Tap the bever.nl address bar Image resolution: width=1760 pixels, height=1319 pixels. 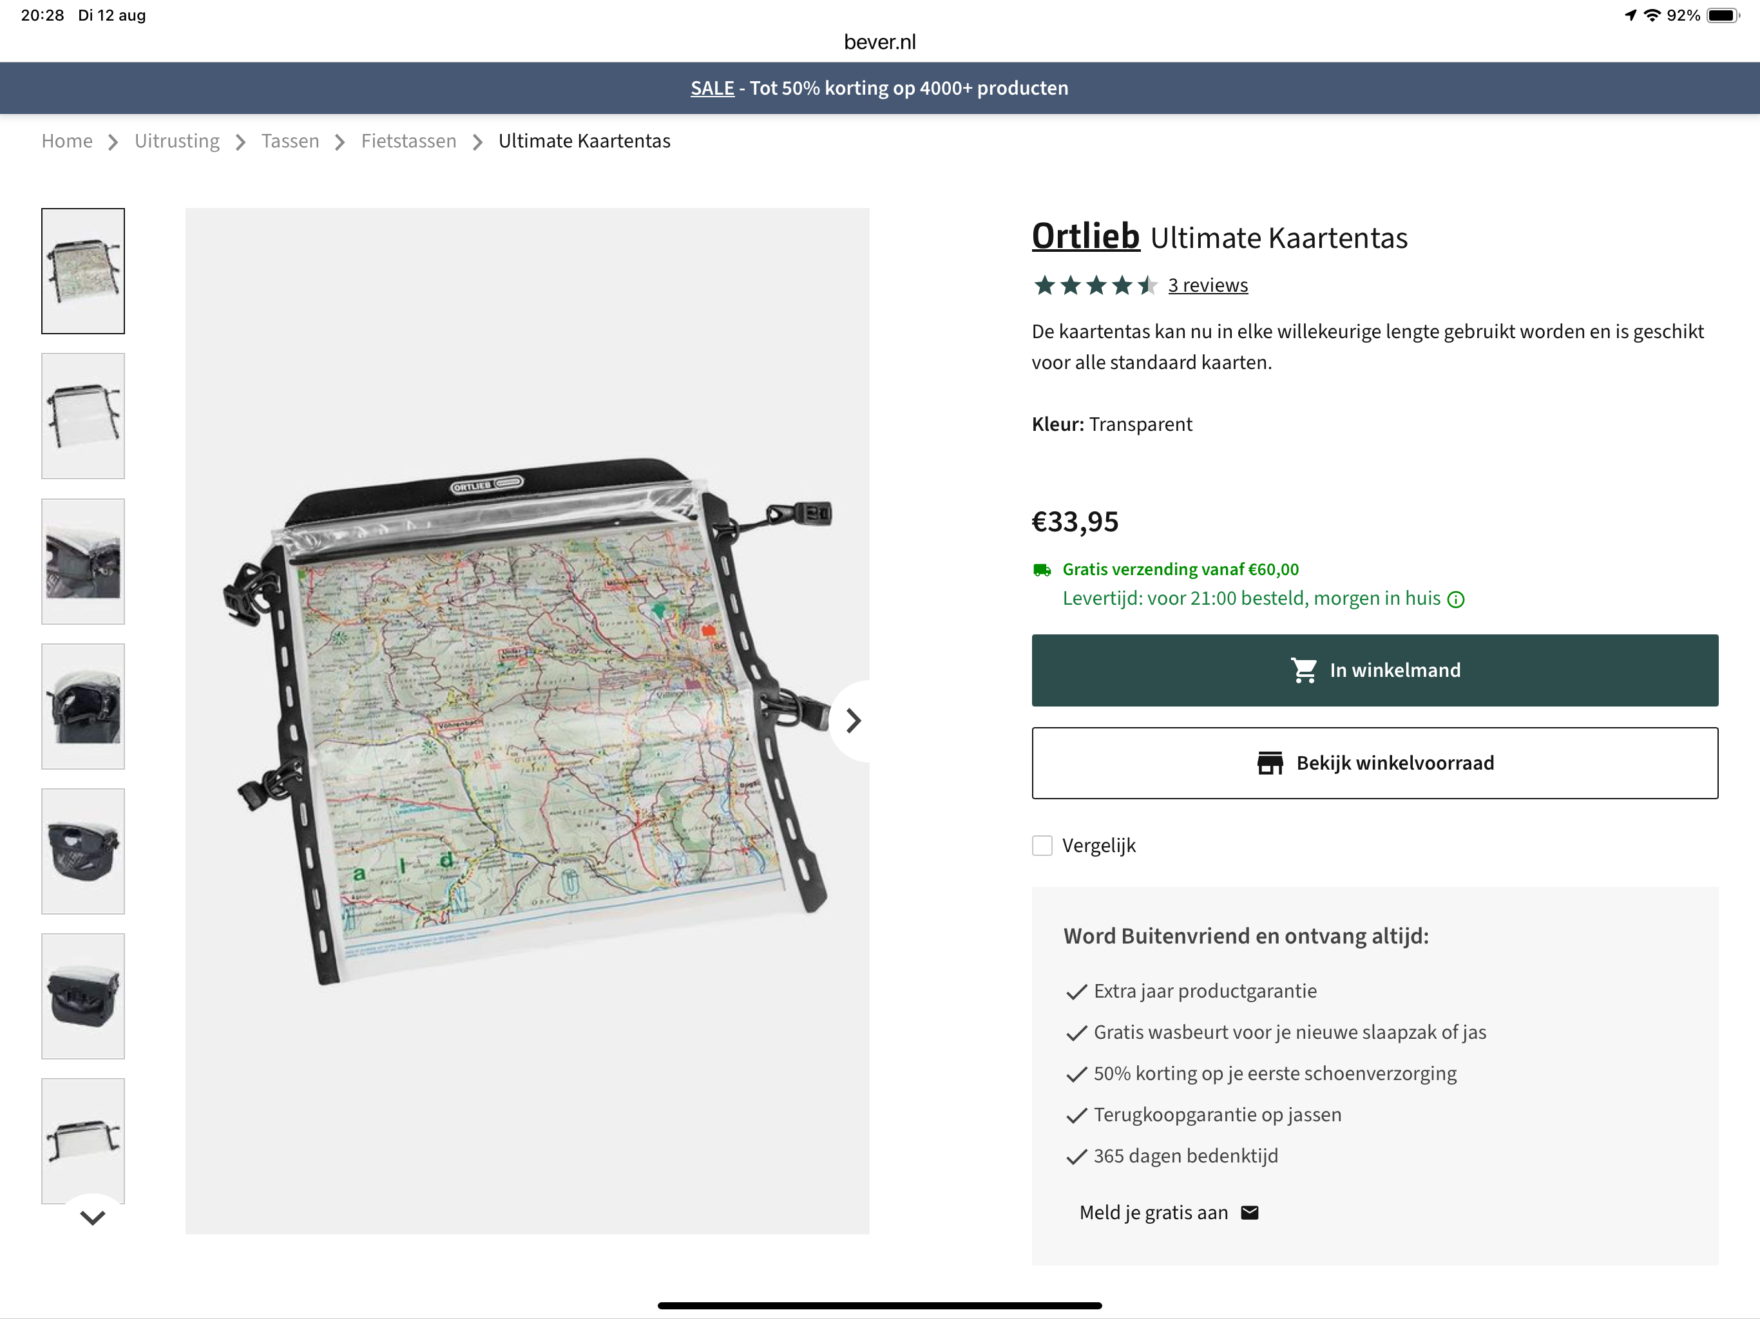click(x=879, y=42)
